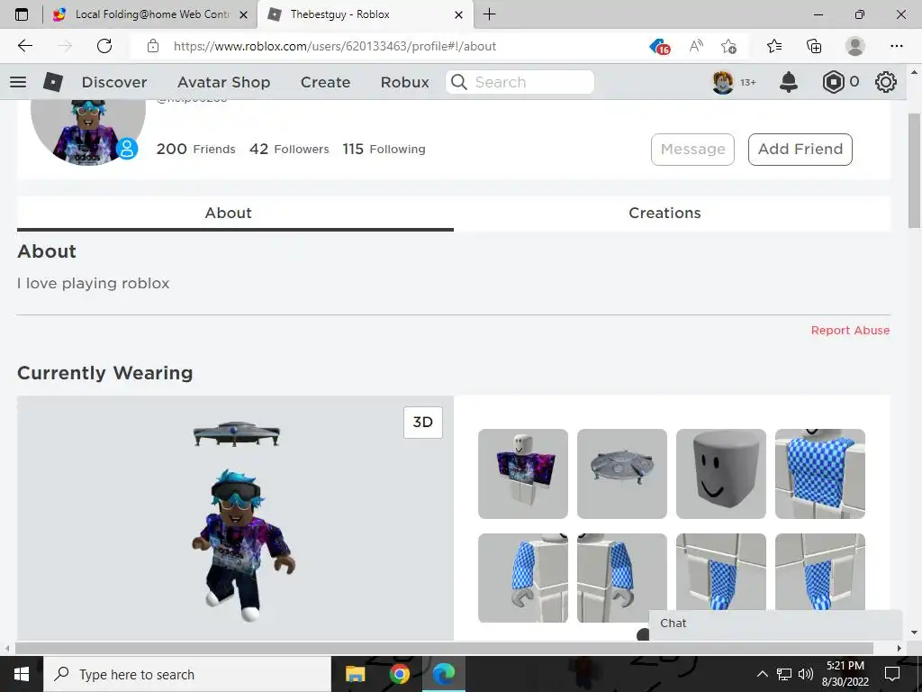Add this page to favorites star icon
The image size is (922, 692).
pyautogui.click(x=728, y=46)
